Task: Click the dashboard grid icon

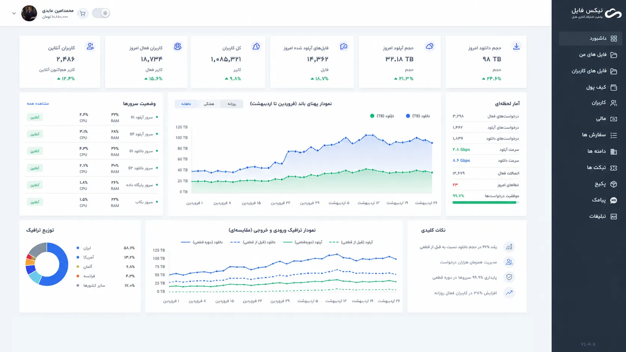Action: point(614,39)
